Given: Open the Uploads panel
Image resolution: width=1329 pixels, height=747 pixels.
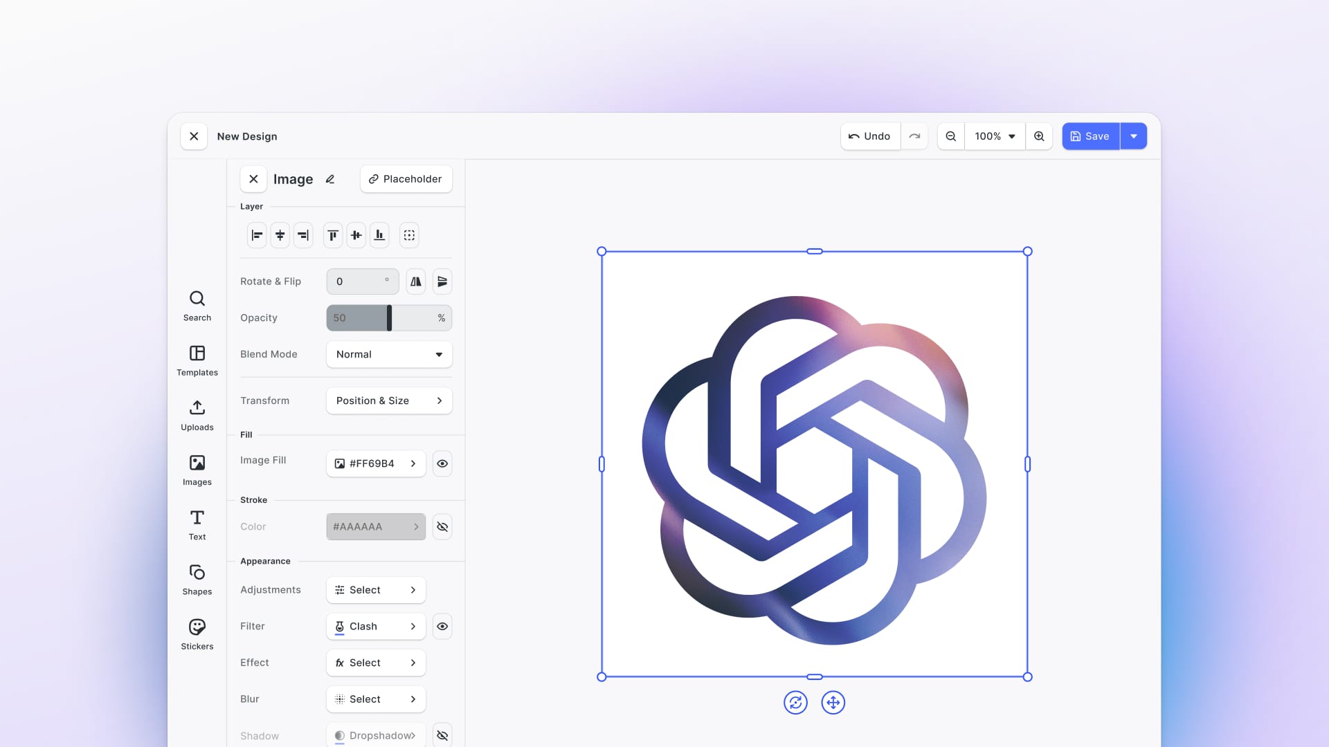Looking at the screenshot, I should (197, 414).
